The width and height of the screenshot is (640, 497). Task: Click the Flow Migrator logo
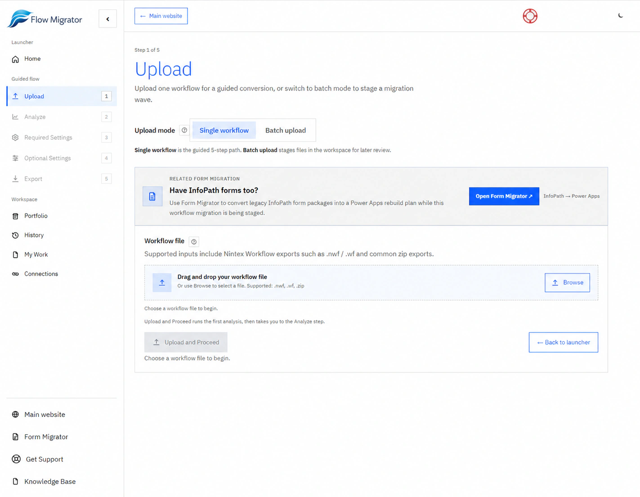45,19
